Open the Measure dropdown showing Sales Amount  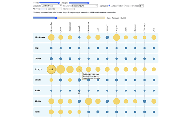click(85, 6)
